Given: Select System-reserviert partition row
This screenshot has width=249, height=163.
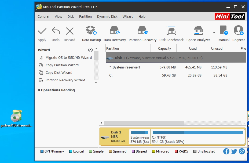Looking at the screenshot, I should (x=176, y=67).
